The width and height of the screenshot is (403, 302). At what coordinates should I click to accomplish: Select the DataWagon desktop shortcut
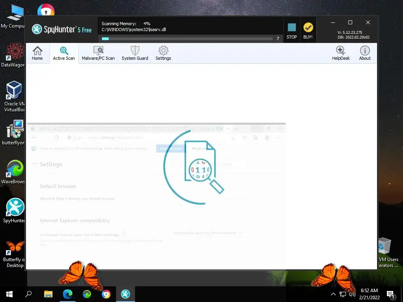pyautogui.click(x=13, y=55)
